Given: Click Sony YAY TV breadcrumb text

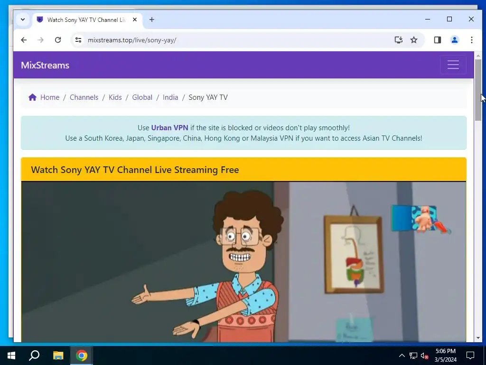Looking at the screenshot, I should tap(208, 97).
